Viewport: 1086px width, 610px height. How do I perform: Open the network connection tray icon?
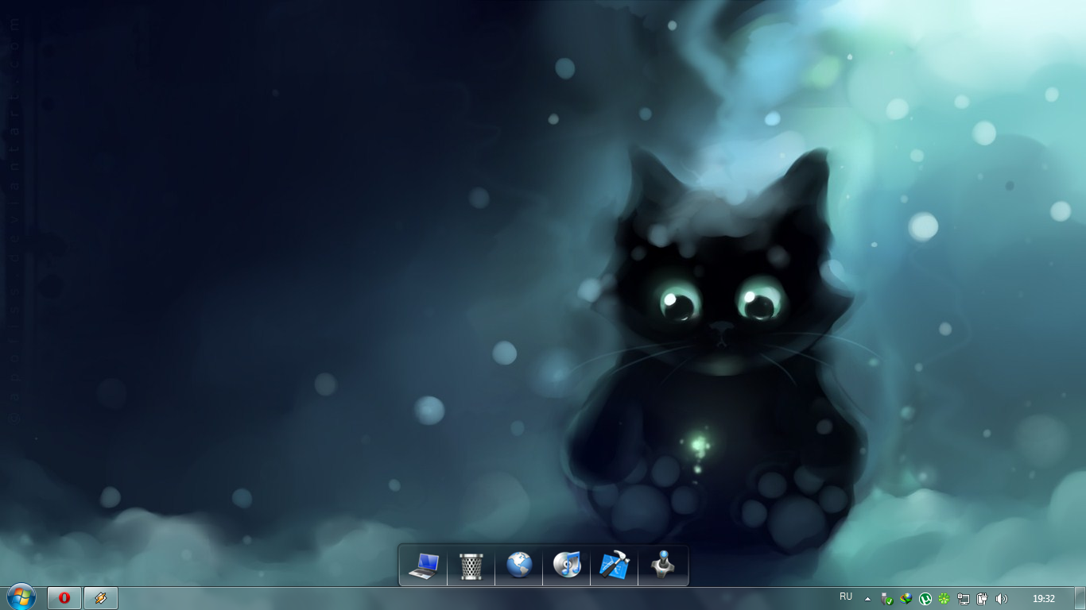tap(964, 599)
